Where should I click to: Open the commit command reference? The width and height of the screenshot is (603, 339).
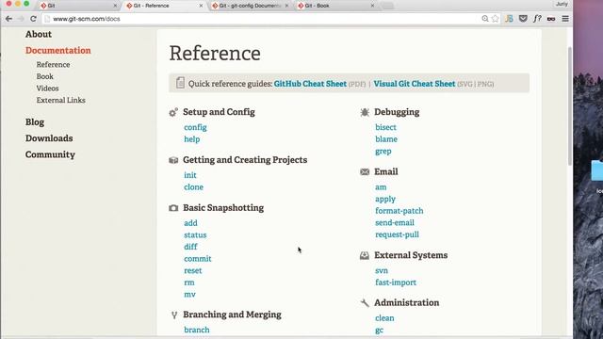pyautogui.click(x=198, y=259)
